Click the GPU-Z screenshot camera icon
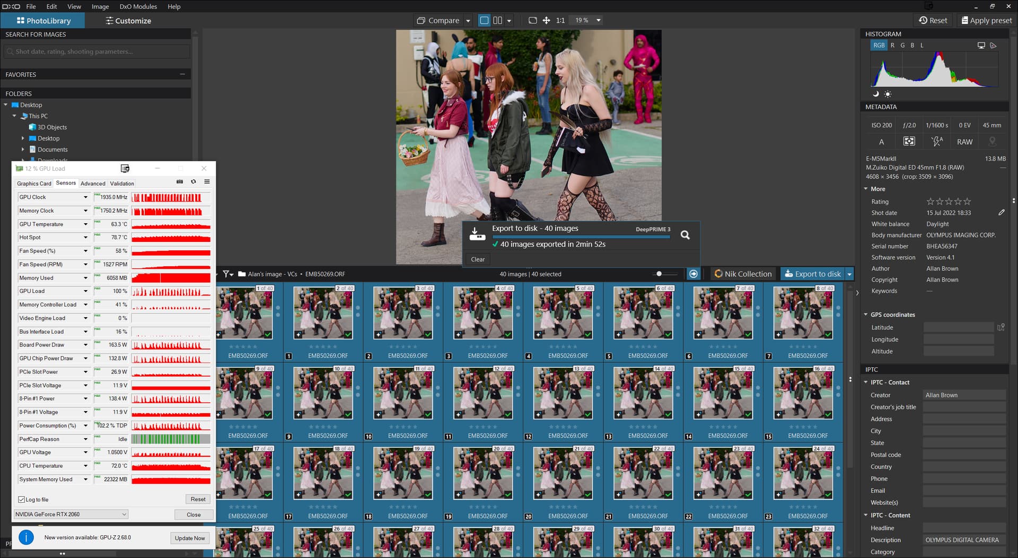The width and height of the screenshot is (1018, 558). [180, 182]
